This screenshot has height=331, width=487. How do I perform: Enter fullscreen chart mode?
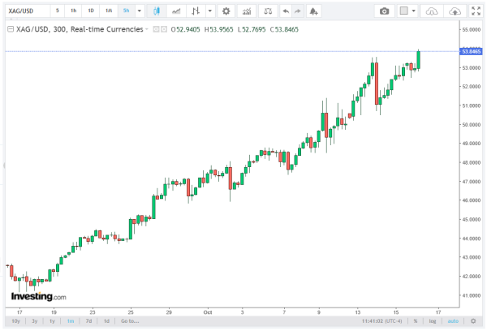476,11
